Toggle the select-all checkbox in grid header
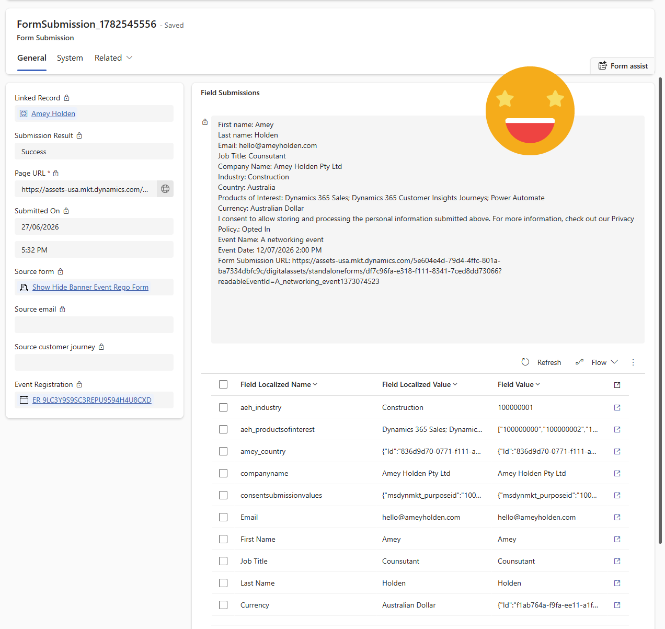 pyautogui.click(x=223, y=384)
